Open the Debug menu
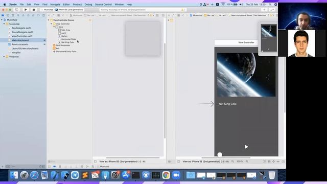This screenshot has height=184, width=327. click(x=88, y=4)
